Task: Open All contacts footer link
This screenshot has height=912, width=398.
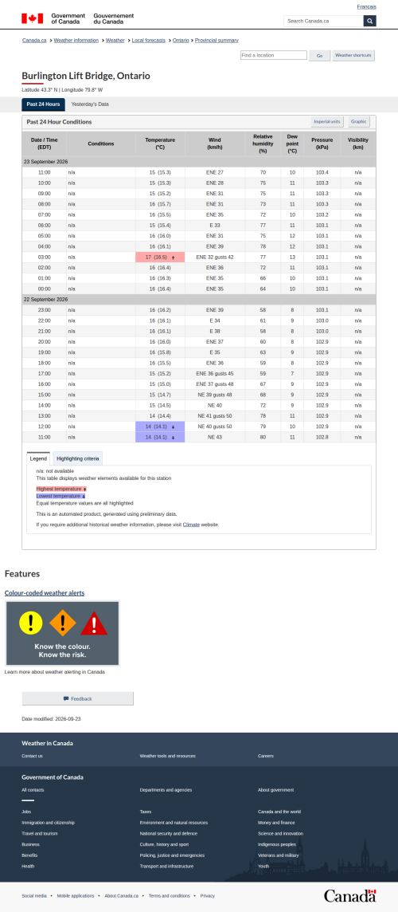Action: pyautogui.click(x=33, y=790)
